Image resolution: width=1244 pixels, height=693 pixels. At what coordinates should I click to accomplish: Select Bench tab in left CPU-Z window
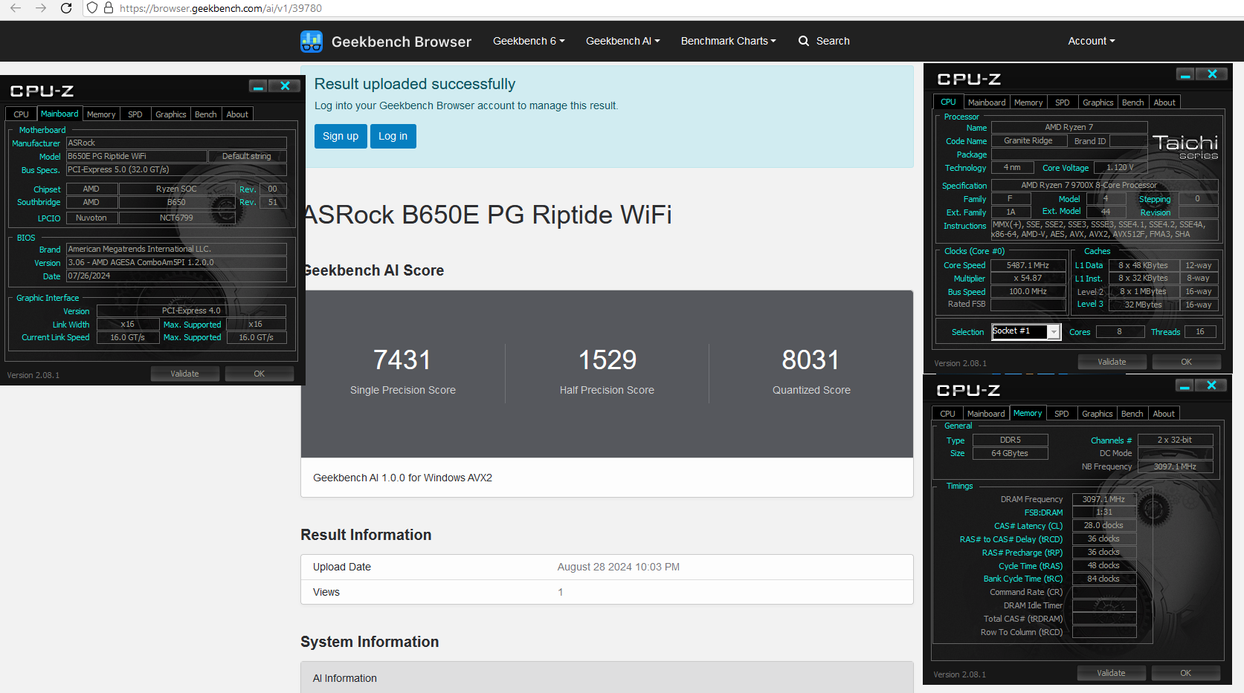click(x=206, y=114)
